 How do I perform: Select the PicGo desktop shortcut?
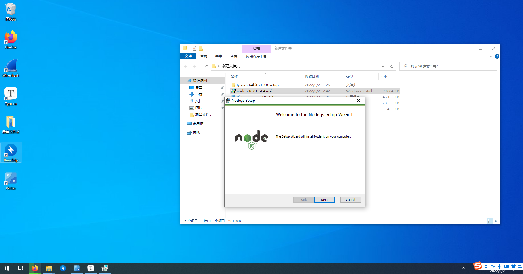11,181
